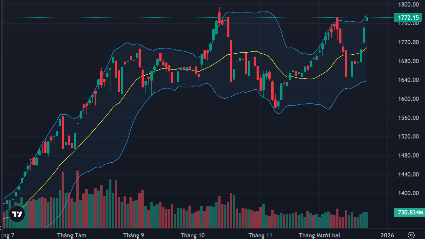
Task: Click the 1560.00 price axis label
Action: (x=408, y=118)
